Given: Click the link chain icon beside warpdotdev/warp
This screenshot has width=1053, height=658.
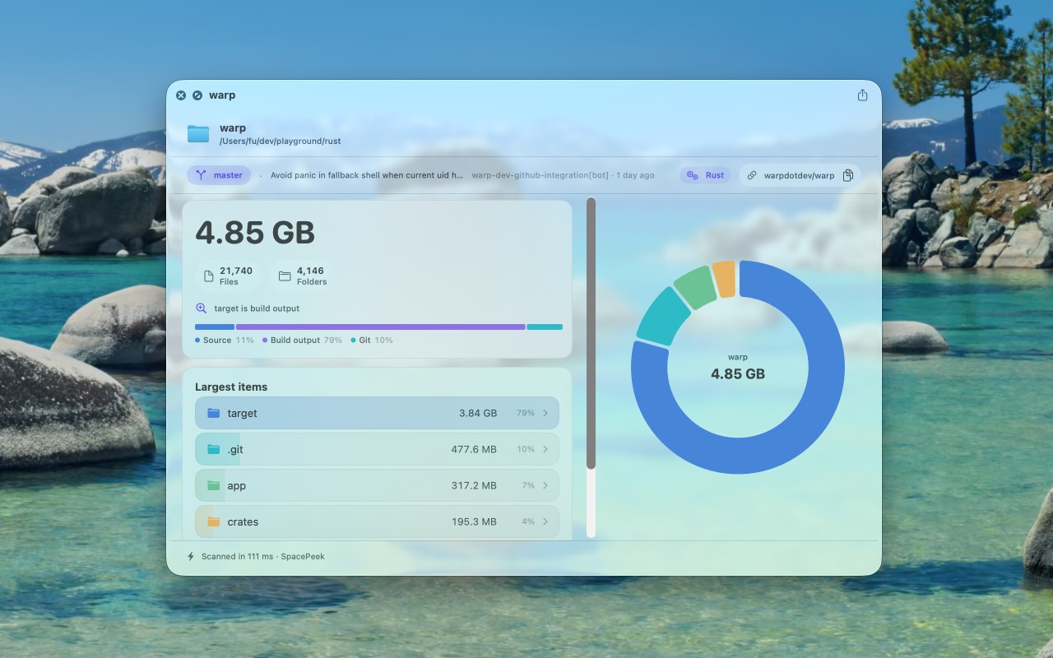Looking at the screenshot, I should 752,175.
